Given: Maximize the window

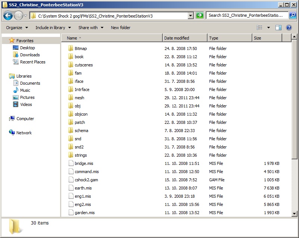Looking at the screenshot, I should [287, 5].
